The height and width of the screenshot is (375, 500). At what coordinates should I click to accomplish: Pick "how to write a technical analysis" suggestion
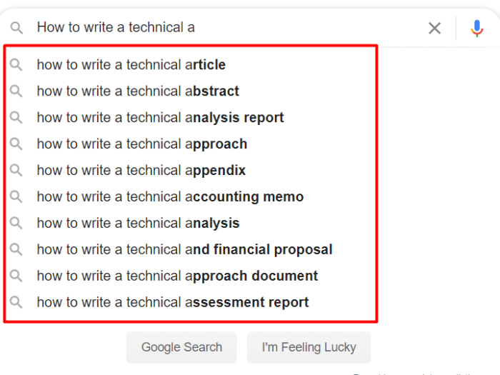(x=138, y=224)
